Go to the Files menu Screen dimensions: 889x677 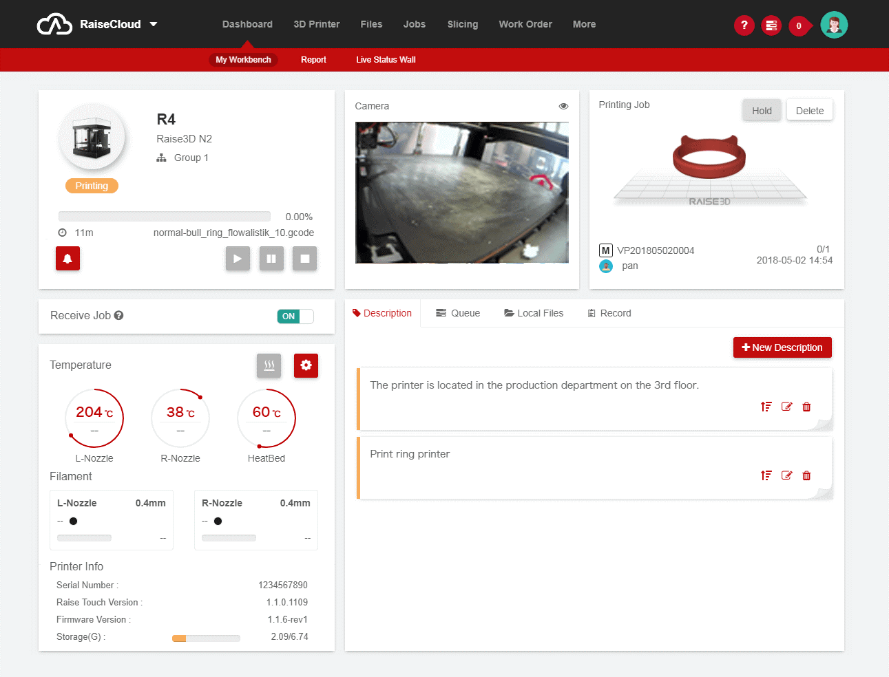coord(371,24)
